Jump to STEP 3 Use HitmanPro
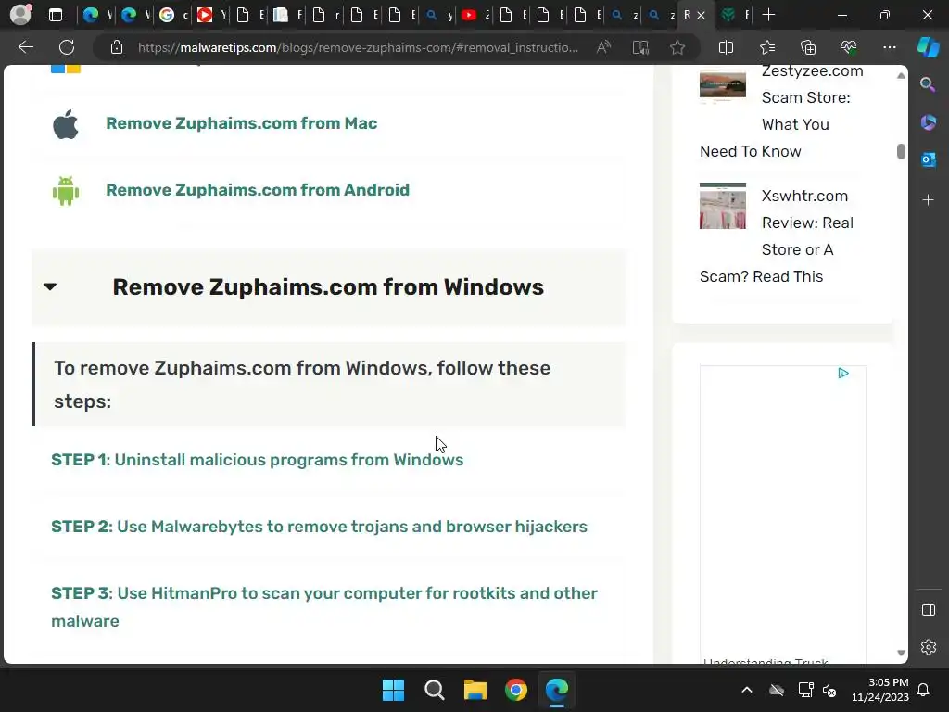The width and height of the screenshot is (949, 712). point(324,606)
